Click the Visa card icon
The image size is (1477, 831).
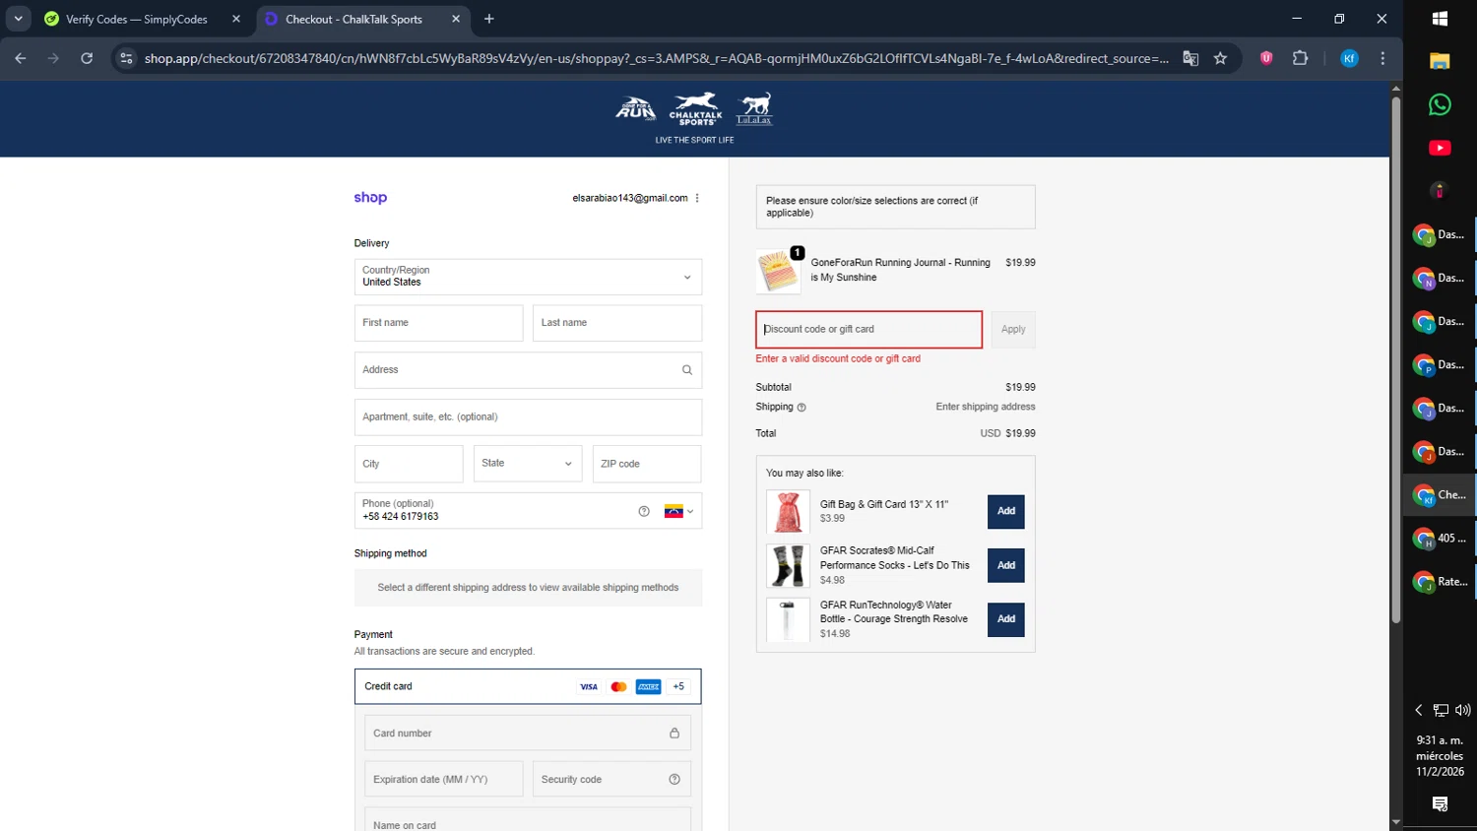[589, 687]
